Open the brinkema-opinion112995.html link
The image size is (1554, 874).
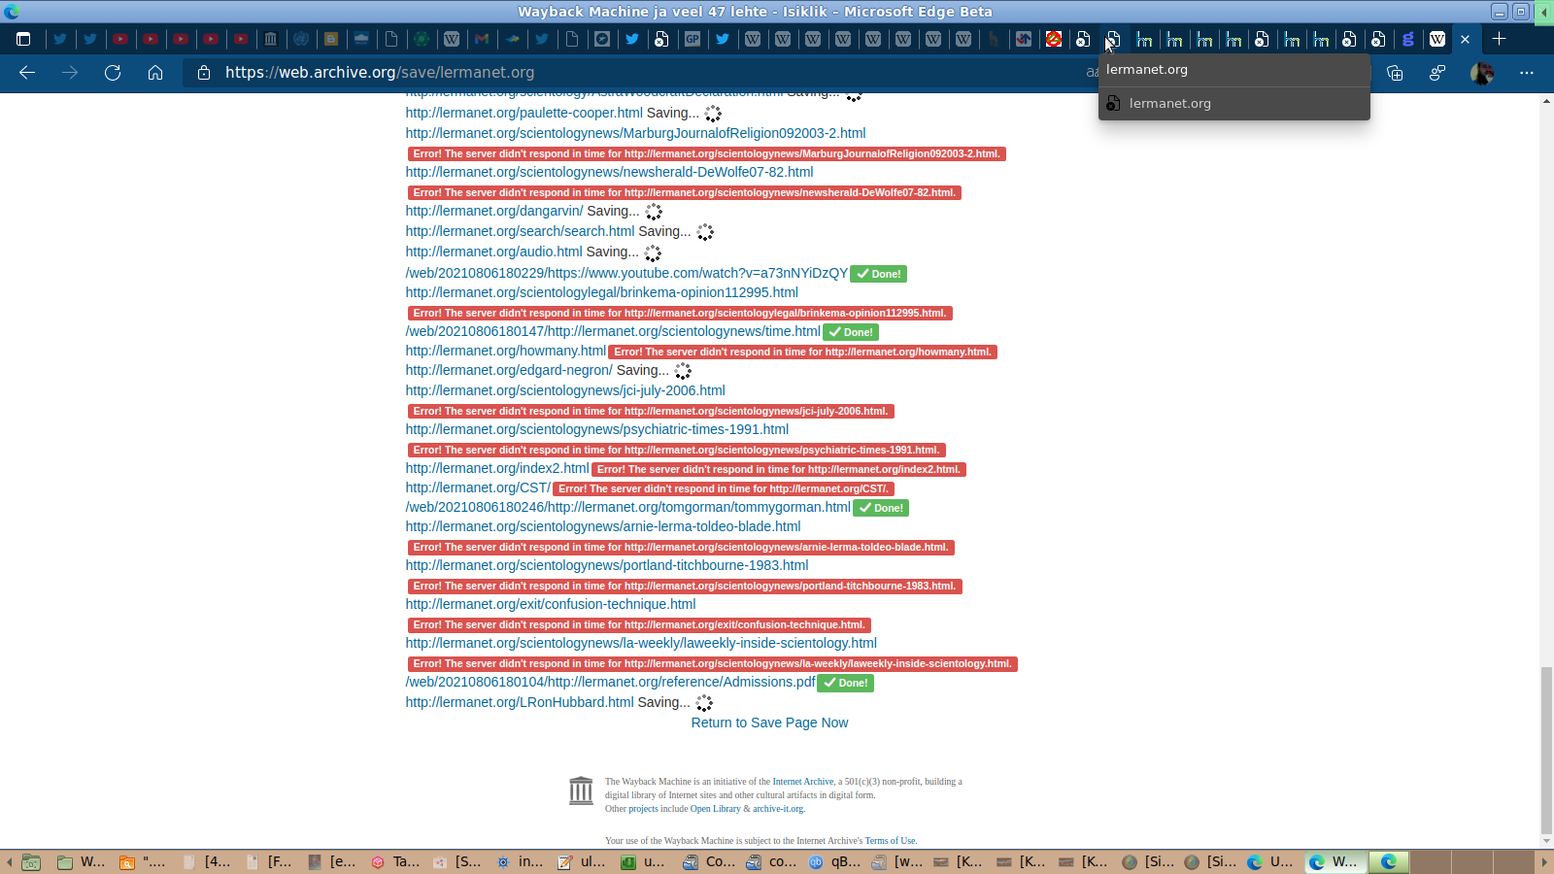[x=602, y=292]
